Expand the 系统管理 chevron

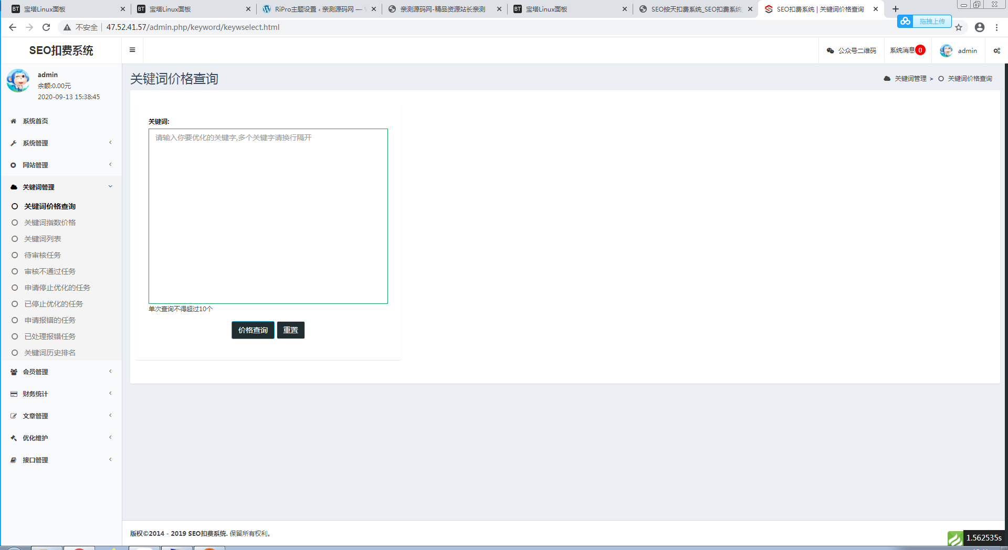coord(110,143)
